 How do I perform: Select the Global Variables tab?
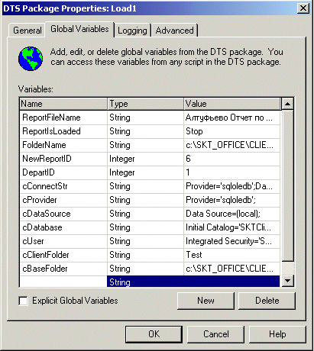[79, 29]
